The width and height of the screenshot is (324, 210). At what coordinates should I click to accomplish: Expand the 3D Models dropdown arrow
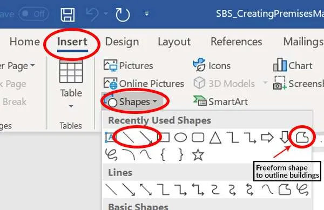(265, 83)
